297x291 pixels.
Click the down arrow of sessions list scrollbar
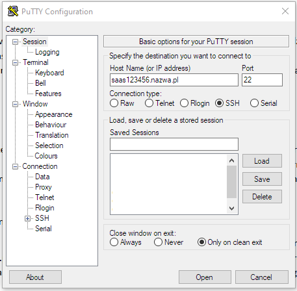coord(231,209)
